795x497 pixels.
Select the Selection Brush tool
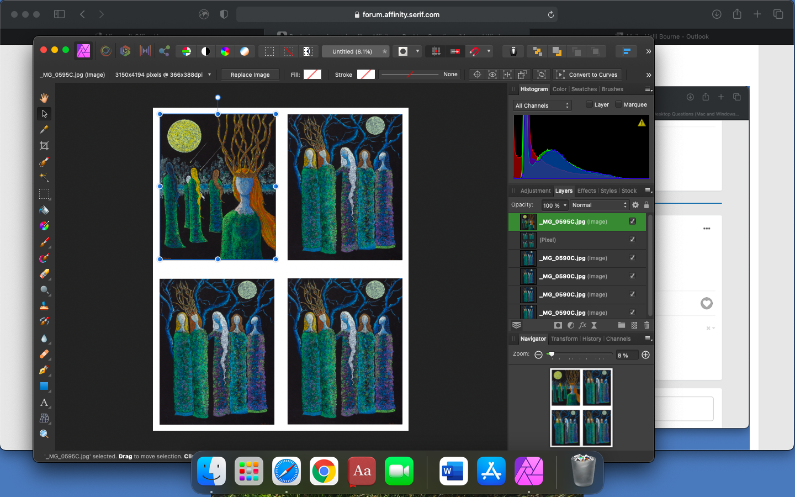coord(44,162)
